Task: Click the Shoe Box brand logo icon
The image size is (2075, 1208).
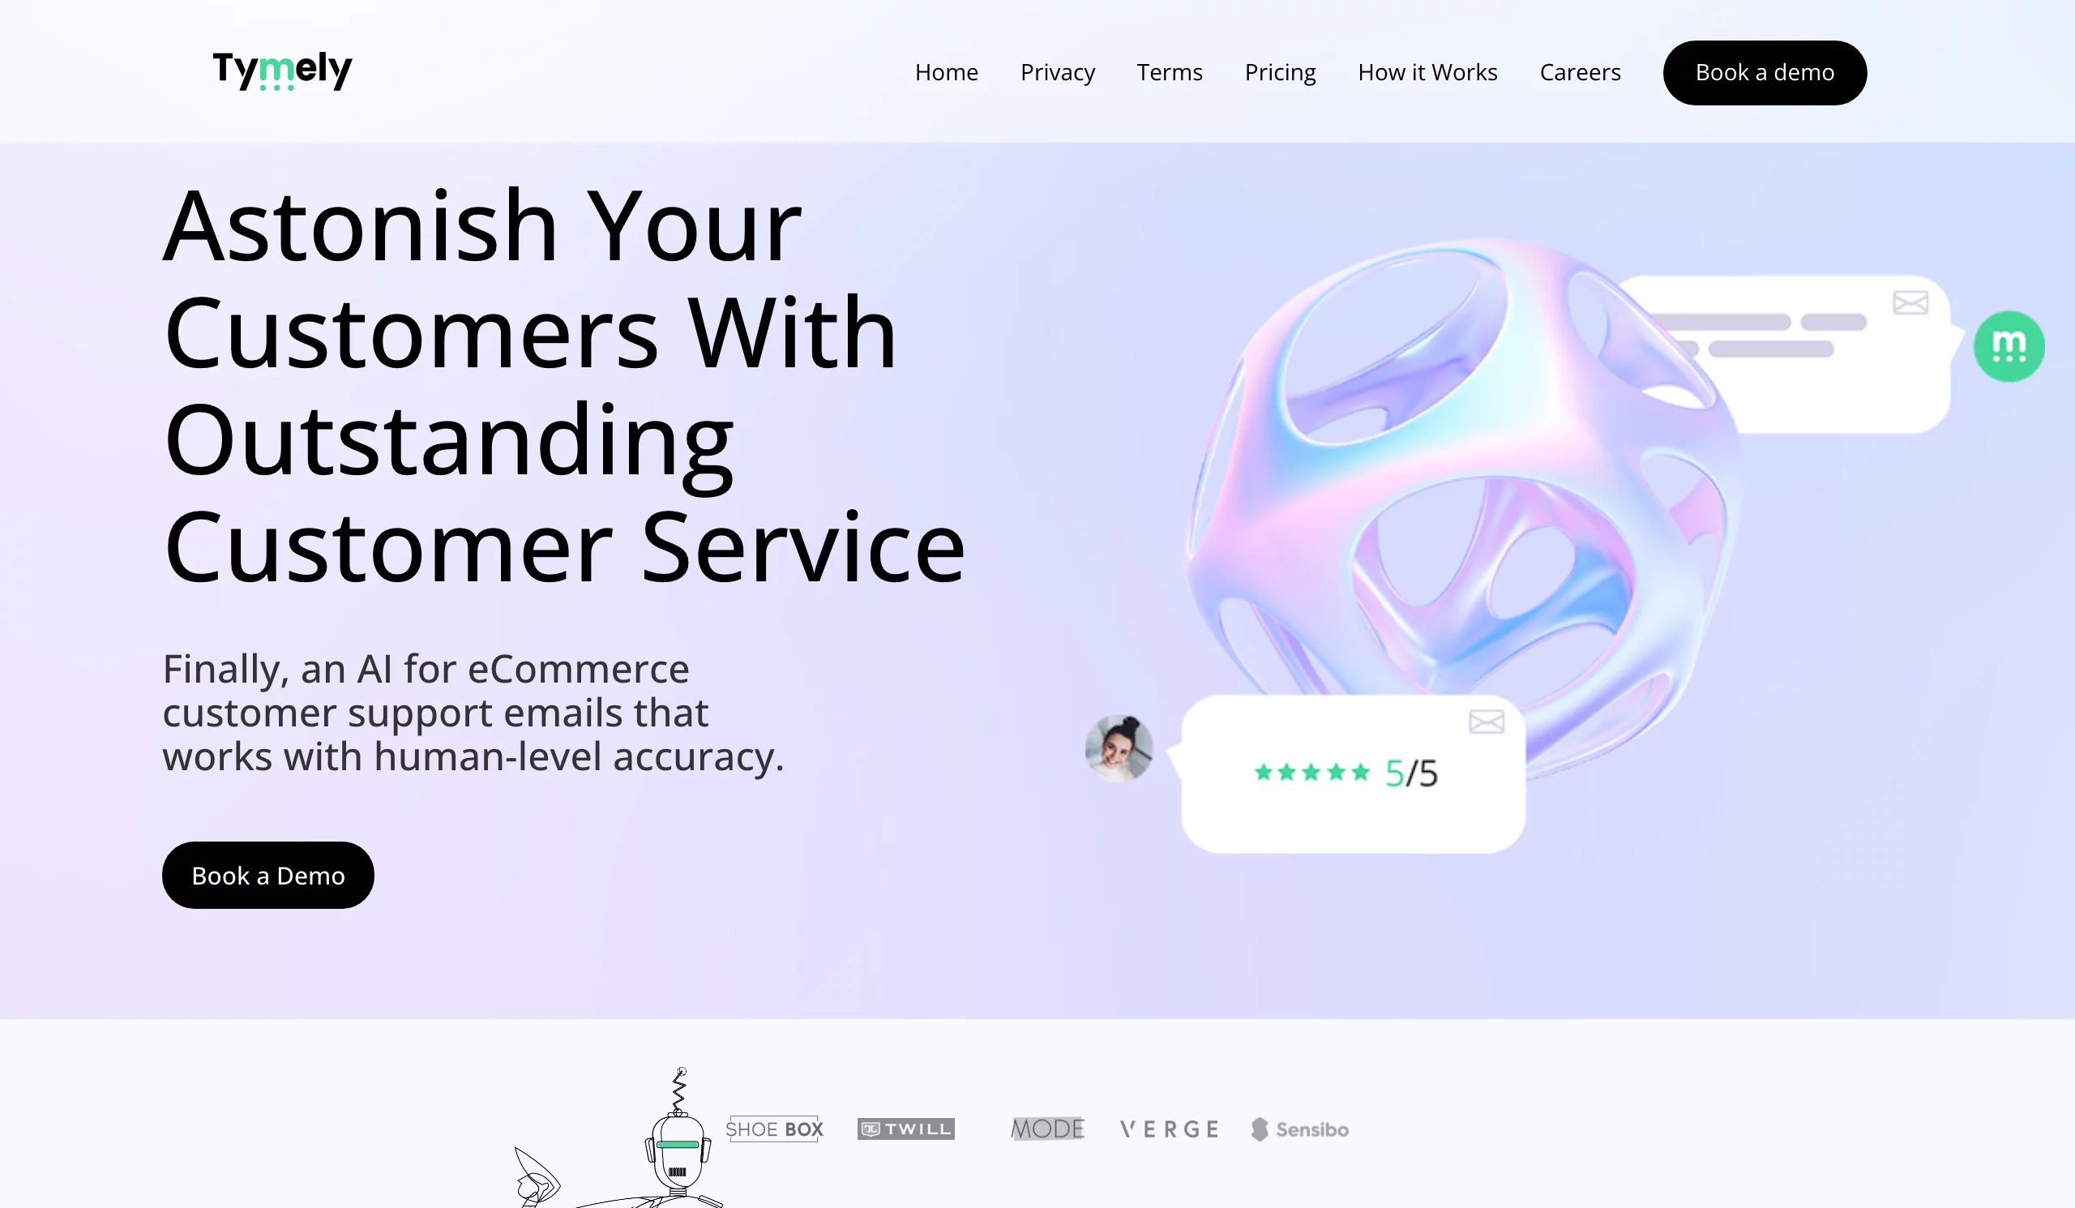Action: (x=773, y=1129)
